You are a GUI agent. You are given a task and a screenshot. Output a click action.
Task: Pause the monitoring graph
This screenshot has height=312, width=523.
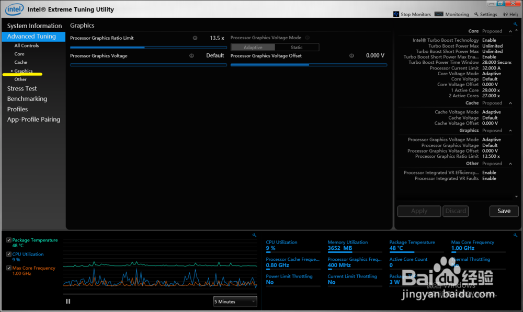(68, 302)
